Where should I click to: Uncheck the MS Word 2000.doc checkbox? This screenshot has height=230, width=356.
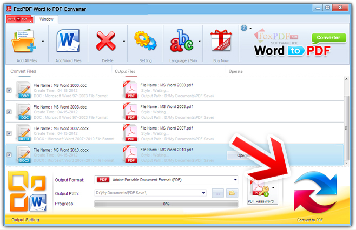9,90
